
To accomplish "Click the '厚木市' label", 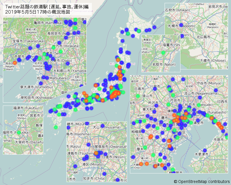I will 141,149.
